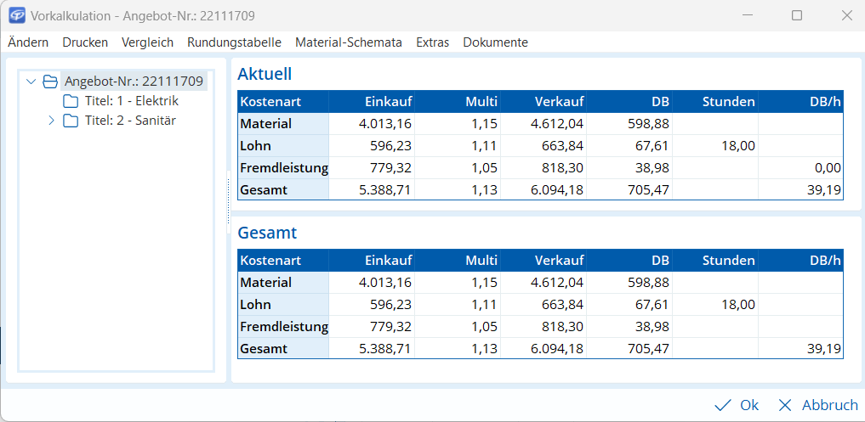865x422 pixels.
Task: Open the Dokumente menu
Action: [495, 42]
